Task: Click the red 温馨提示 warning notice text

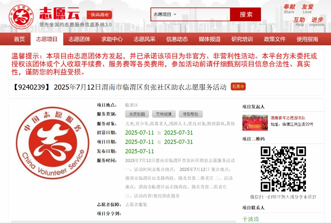Action: [x=164, y=64]
